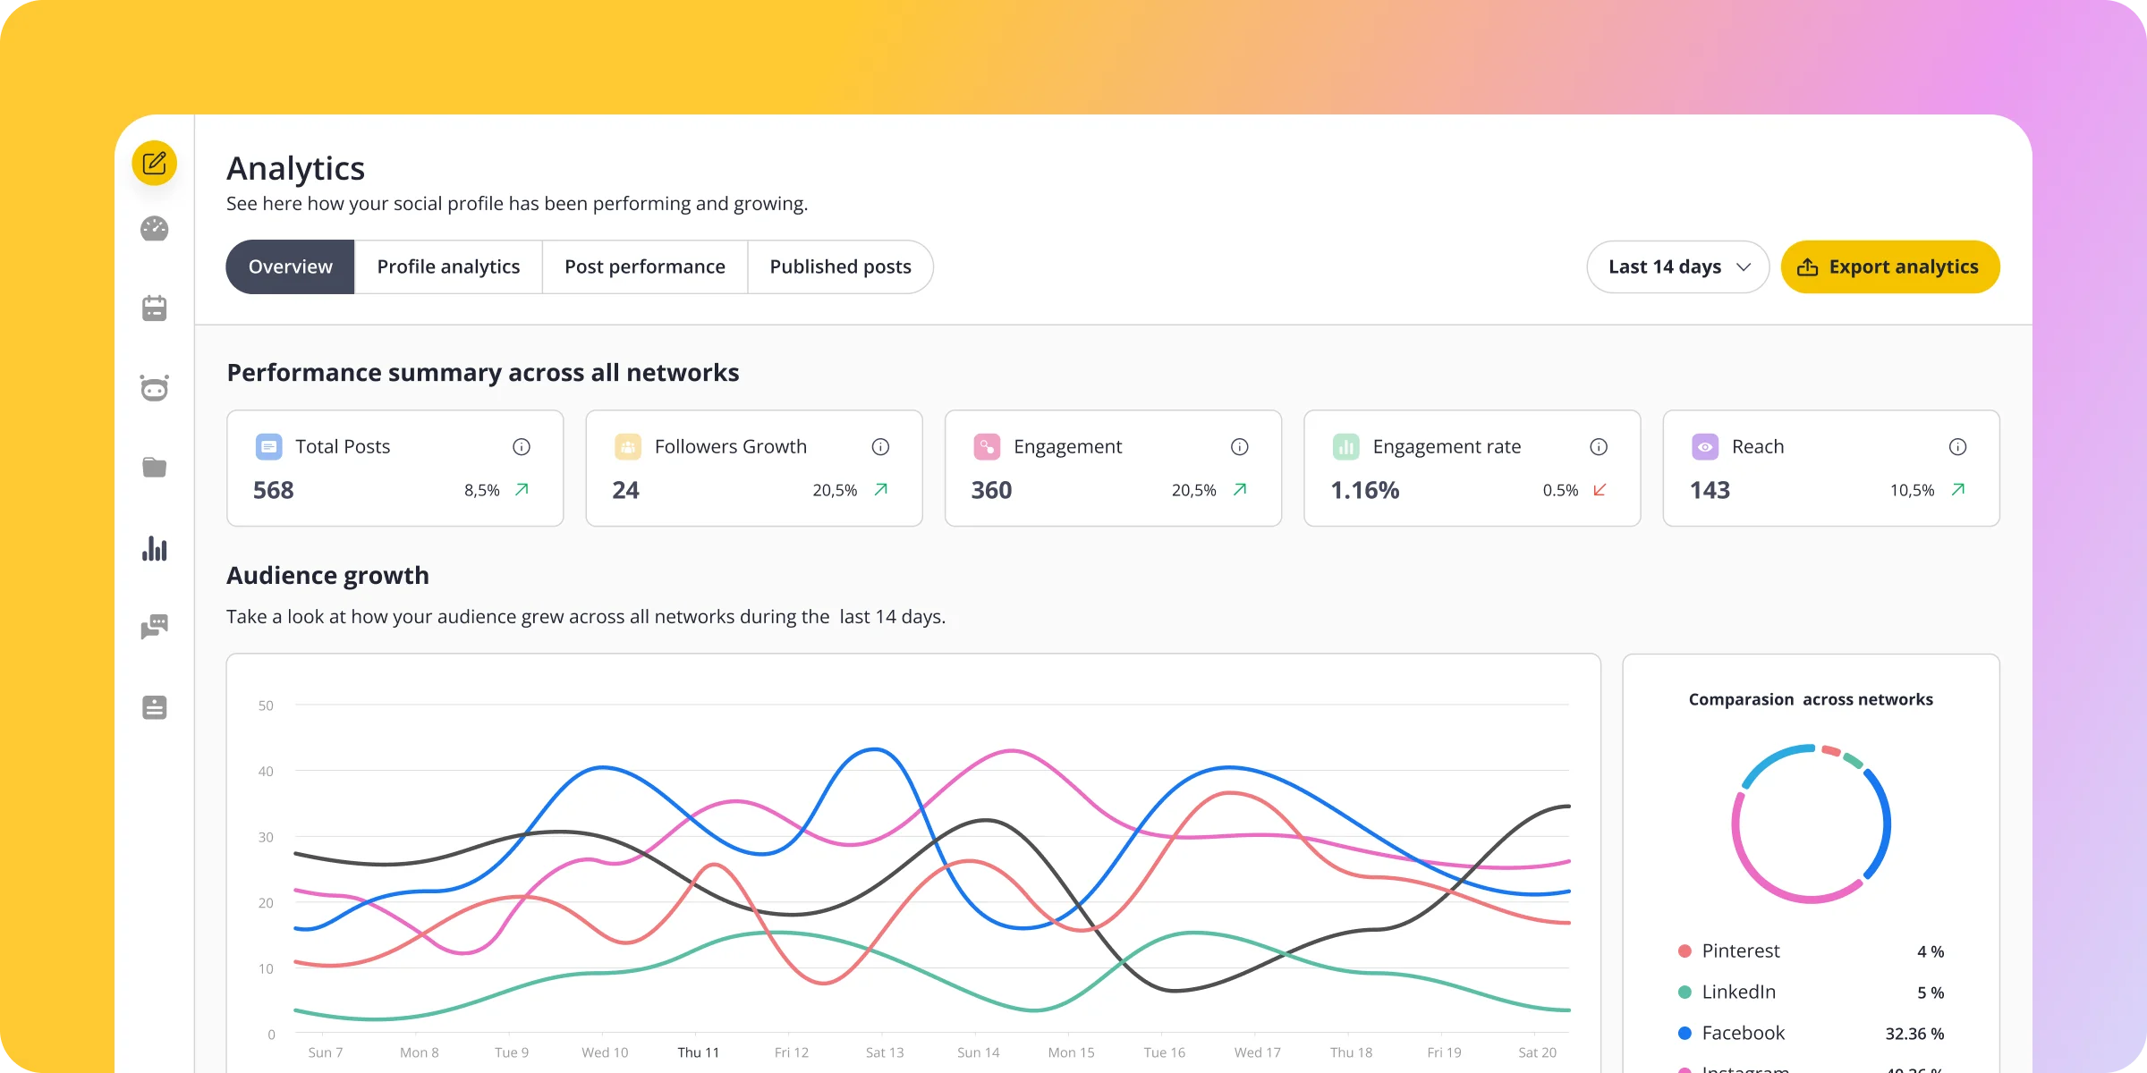Viewport: 2147px width, 1073px height.
Task: Click the Total Posts value 568
Action: [273, 490]
